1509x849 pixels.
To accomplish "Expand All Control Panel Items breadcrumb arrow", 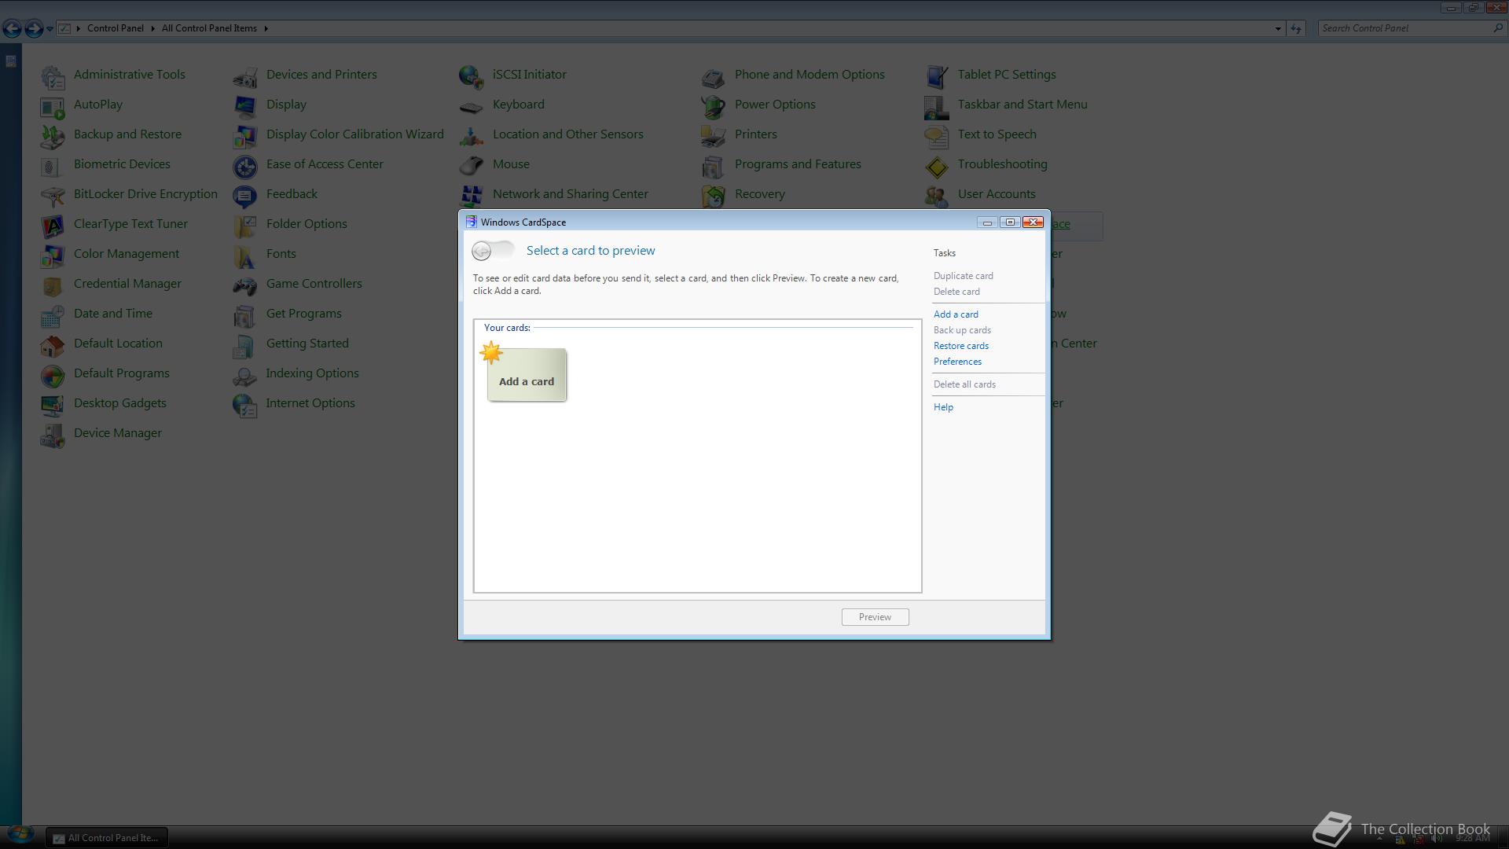I will point(266,28).
